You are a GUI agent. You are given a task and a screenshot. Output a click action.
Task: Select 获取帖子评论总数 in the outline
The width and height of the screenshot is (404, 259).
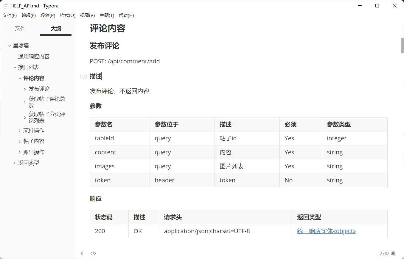click(x=46, y=102)
